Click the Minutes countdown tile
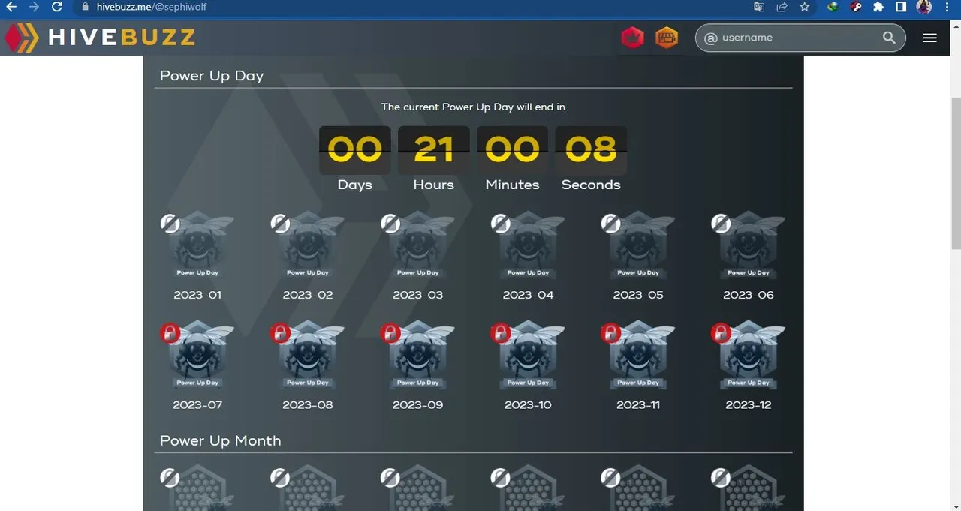961x511 pixels. click(513, 150)
